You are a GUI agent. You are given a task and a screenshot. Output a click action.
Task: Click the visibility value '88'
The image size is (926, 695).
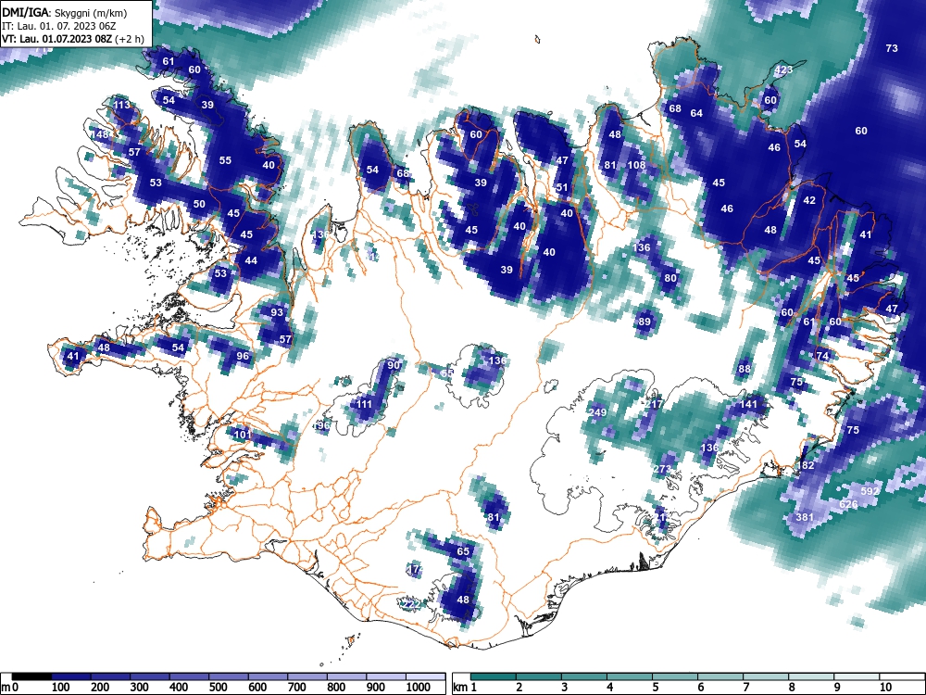tap(745, 370)
